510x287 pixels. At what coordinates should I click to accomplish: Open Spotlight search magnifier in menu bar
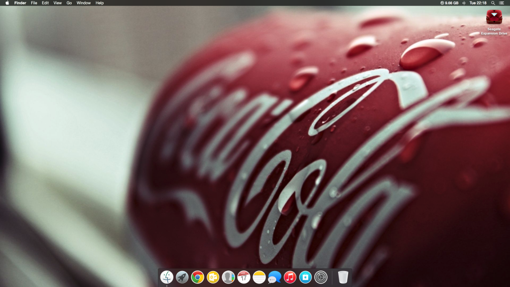493,3
